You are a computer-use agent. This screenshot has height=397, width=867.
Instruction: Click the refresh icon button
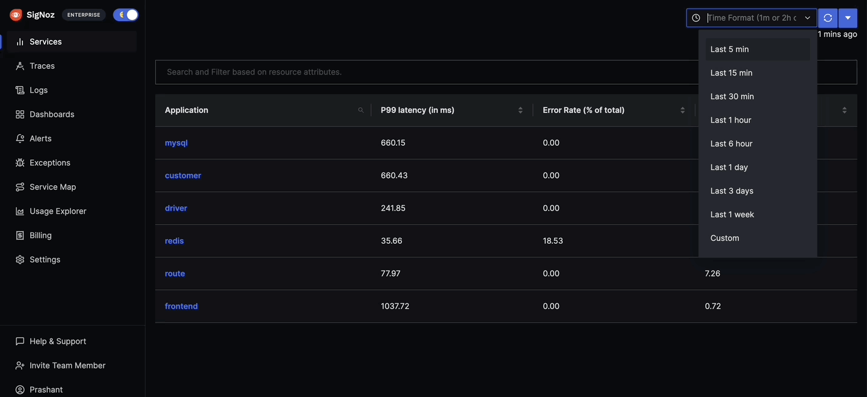click(x=828, y=18)
